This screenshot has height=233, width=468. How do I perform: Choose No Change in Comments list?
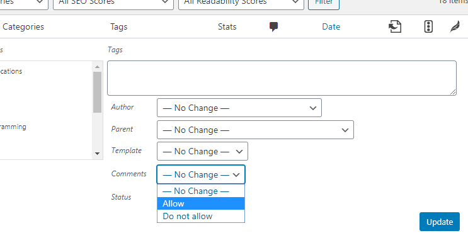pyautogui.click(x=201, y=191)
